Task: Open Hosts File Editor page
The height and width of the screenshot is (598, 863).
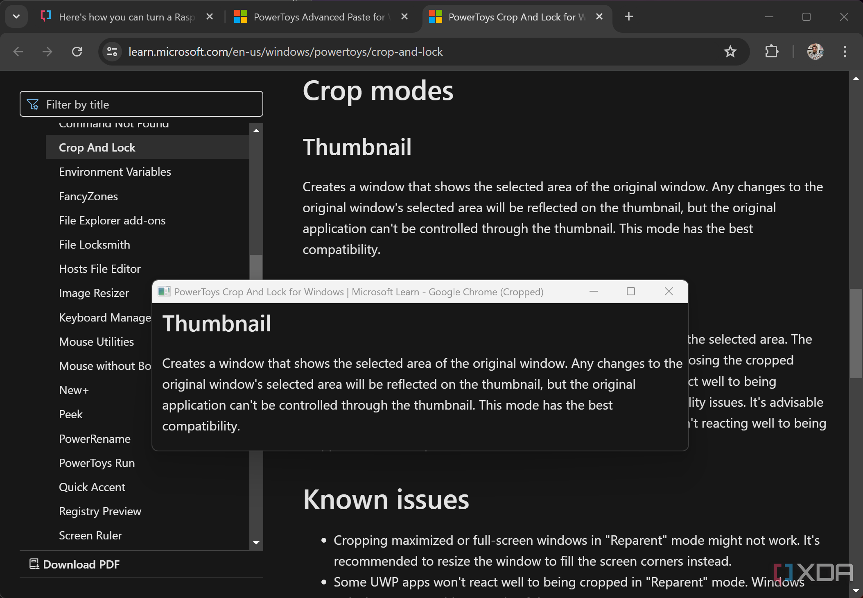Action: pyautogui.click(x=100, y=269)
